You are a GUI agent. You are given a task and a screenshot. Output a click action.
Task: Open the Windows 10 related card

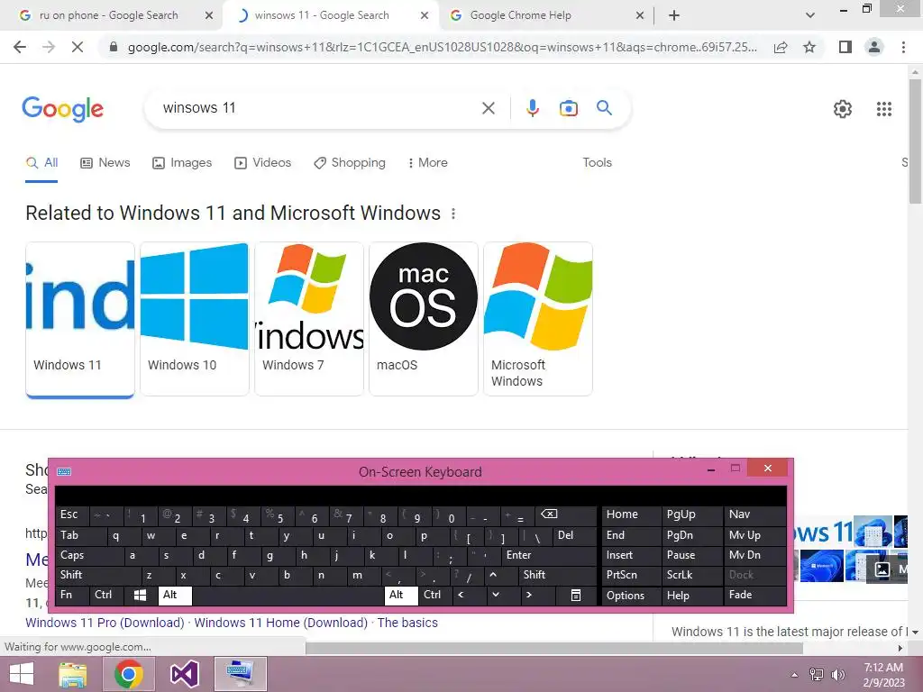click(x=195, y=318)
